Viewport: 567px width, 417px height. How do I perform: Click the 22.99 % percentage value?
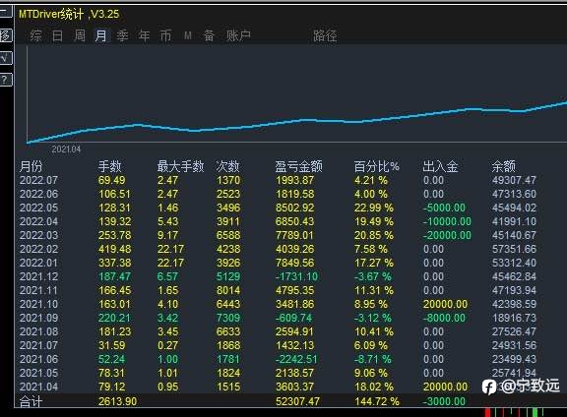coord(374,208)
